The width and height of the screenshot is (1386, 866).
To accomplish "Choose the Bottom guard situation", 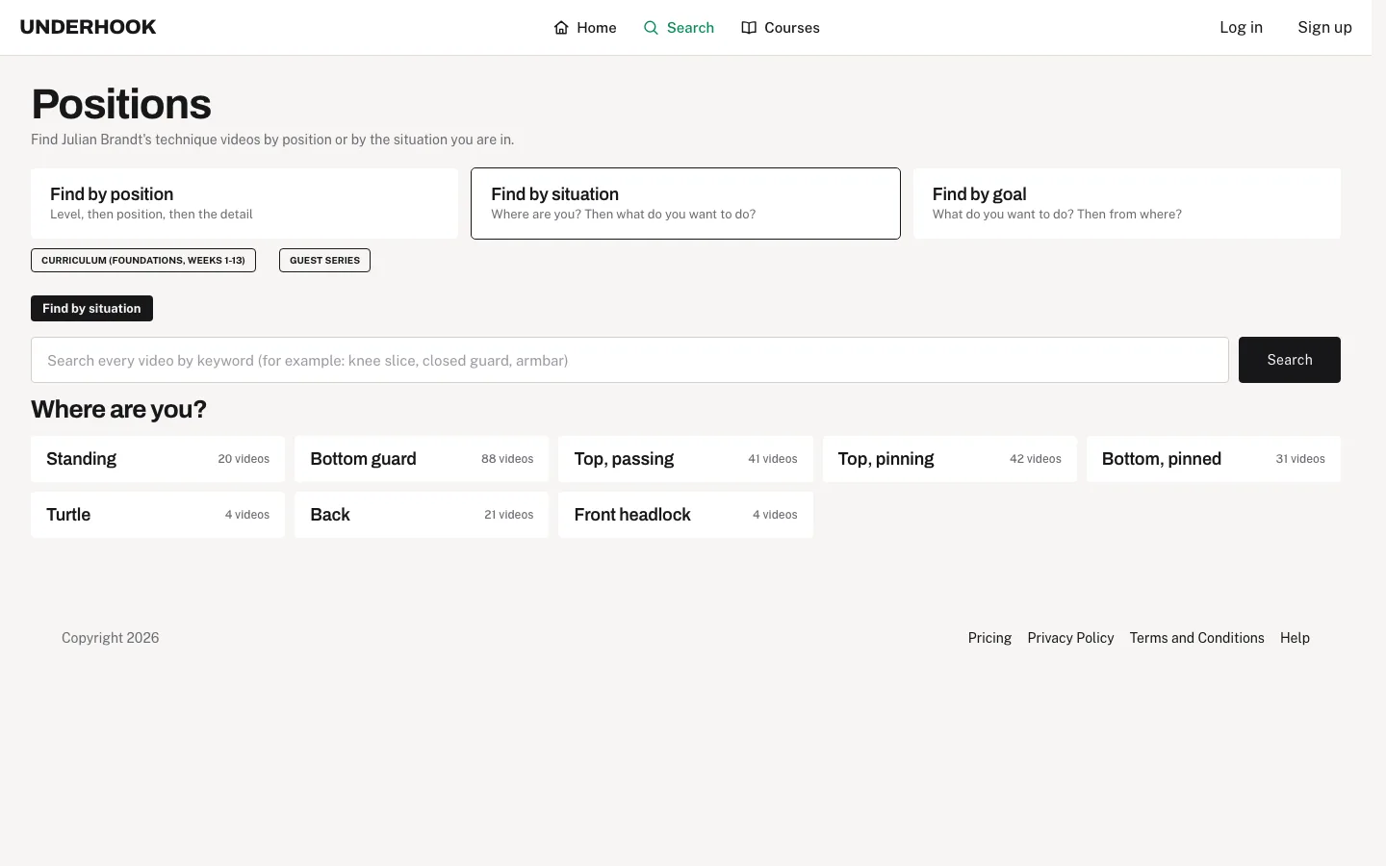I will pyautogui.click(x=422, y=459).
